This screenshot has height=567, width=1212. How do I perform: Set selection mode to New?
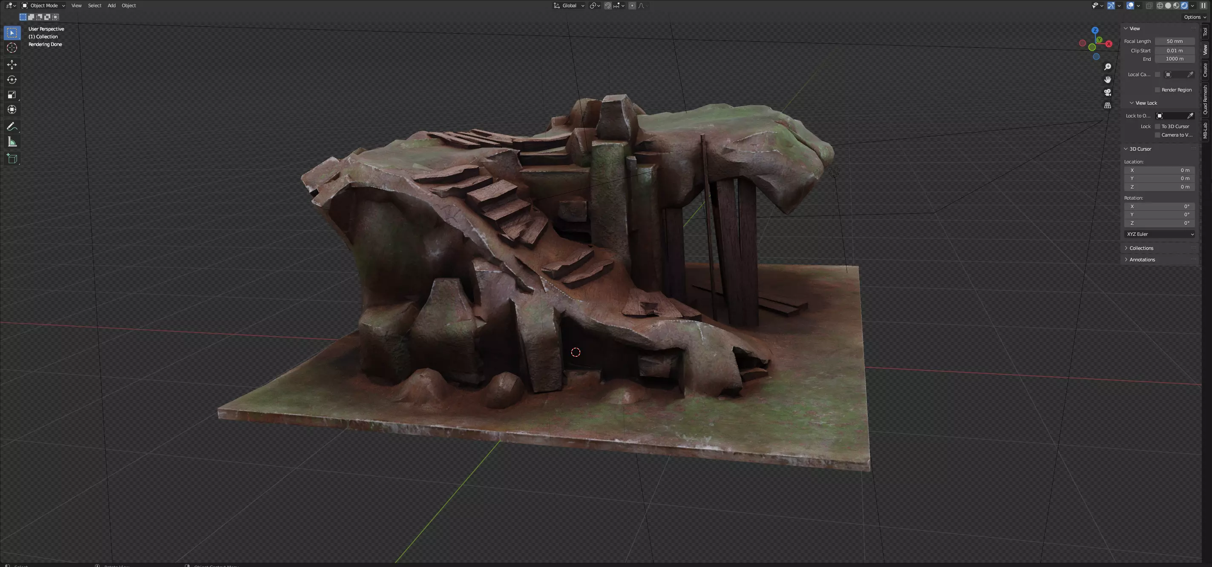(23, 17)
